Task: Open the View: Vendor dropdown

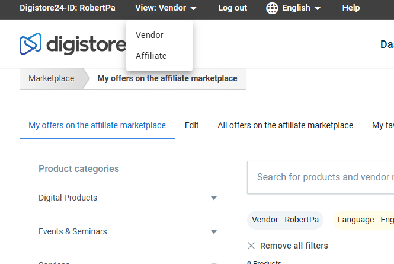Action: [x=165, y=8]
